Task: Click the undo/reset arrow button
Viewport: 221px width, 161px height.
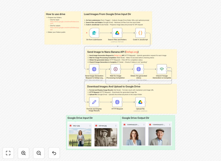Action: 54,153
